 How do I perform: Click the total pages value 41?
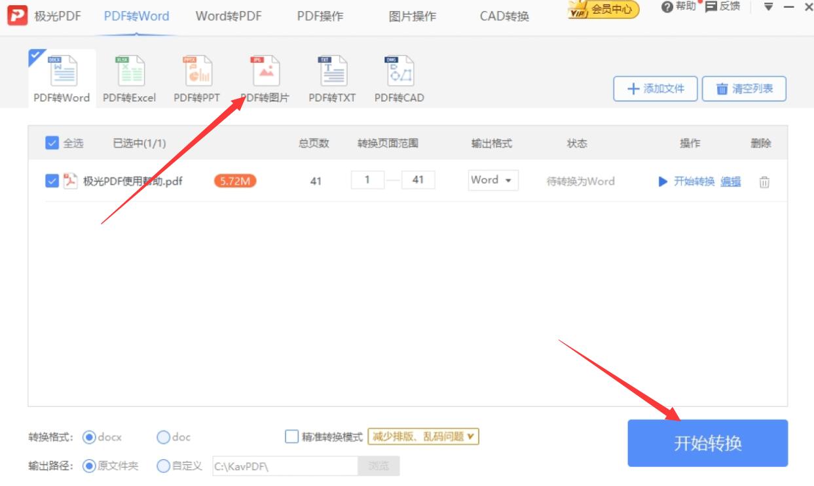coord(316,182)
